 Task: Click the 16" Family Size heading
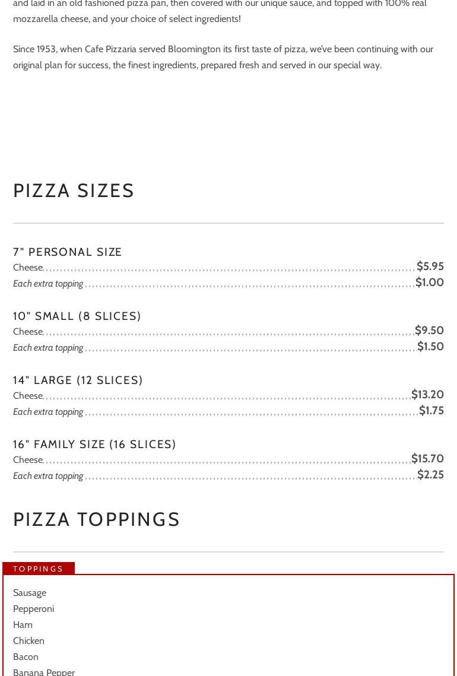point(94,445)
